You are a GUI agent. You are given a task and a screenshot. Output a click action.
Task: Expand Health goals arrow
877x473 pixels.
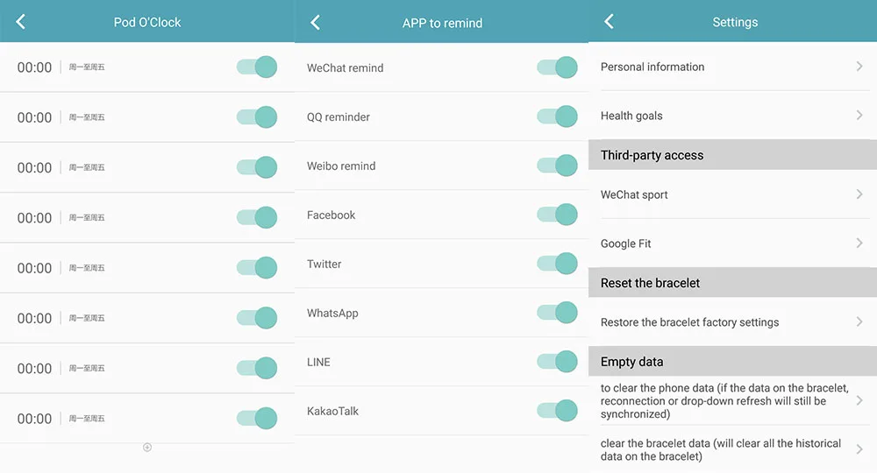tap(859, 116)
